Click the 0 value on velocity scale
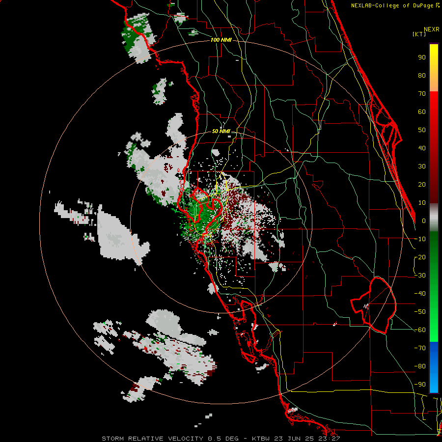This screenshot has width=442, height=442. [x=424, y=221]
